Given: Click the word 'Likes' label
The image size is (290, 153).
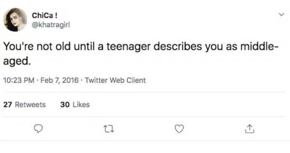Looking at the screenshot, I should pos(81,105).
